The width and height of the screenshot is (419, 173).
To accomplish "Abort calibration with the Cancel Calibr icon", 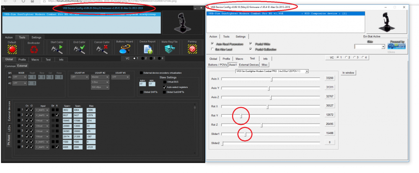I will pos(102,49).
